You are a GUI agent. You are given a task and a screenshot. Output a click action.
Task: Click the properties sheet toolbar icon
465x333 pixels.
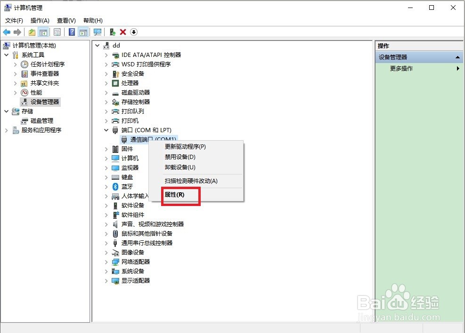click(57, 32)
